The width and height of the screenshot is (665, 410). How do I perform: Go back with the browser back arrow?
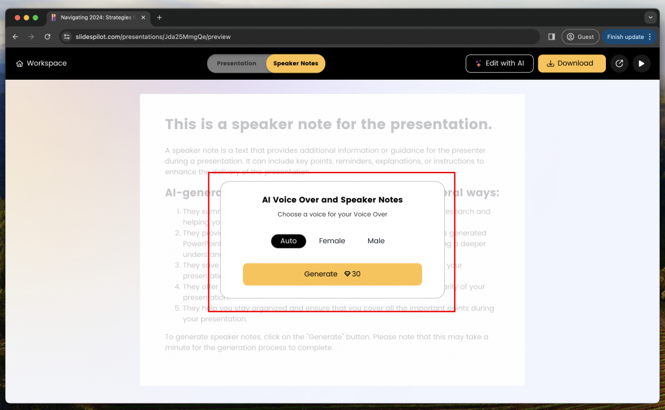pos(16,37)
